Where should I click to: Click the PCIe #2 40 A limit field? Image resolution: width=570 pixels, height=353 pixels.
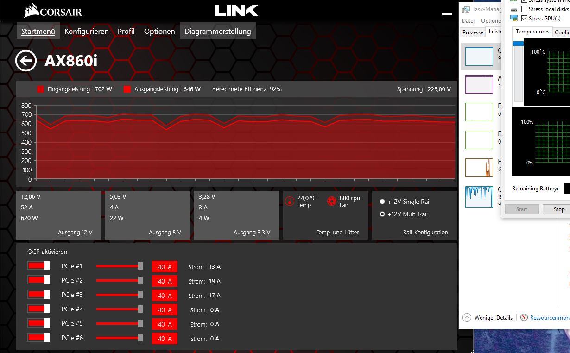(165, 281)
